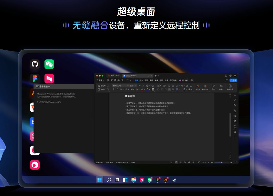Toggle center alignment in WPS ribbon
273x196 pixels.
pyautogui.click(x=162, y=90)
